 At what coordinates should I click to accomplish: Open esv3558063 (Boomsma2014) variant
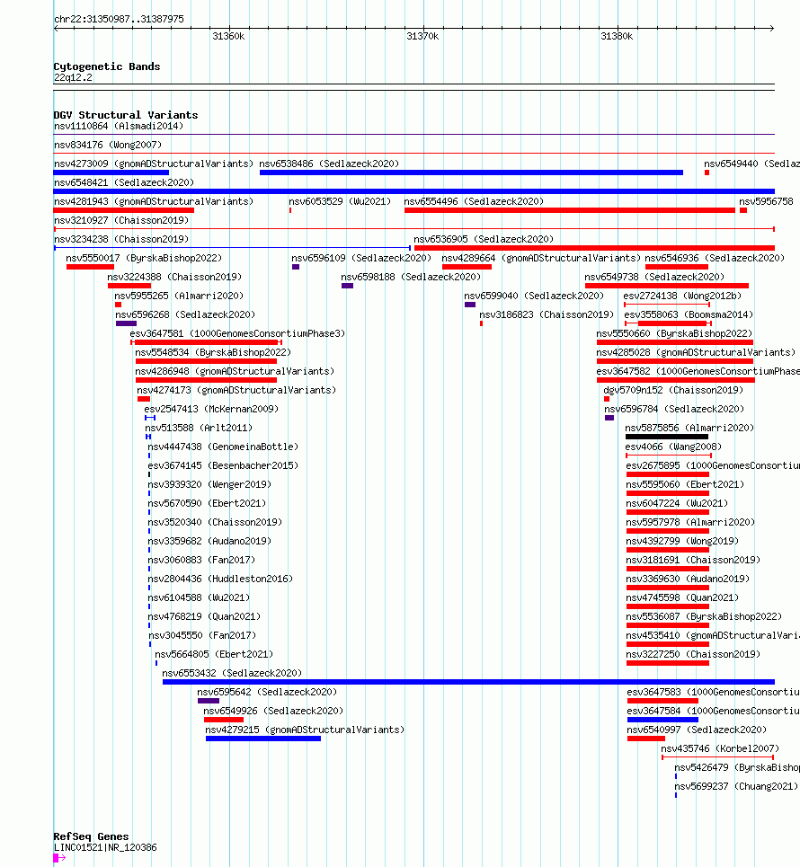coord(689,314)
